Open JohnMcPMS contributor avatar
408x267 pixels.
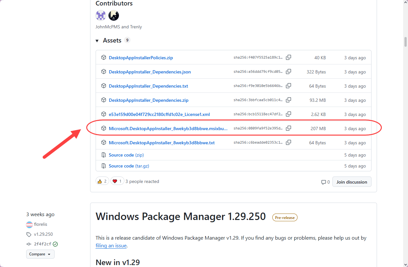coord(101,15)
